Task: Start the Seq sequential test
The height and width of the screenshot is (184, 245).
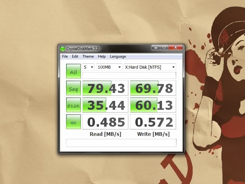Action: 73,88
